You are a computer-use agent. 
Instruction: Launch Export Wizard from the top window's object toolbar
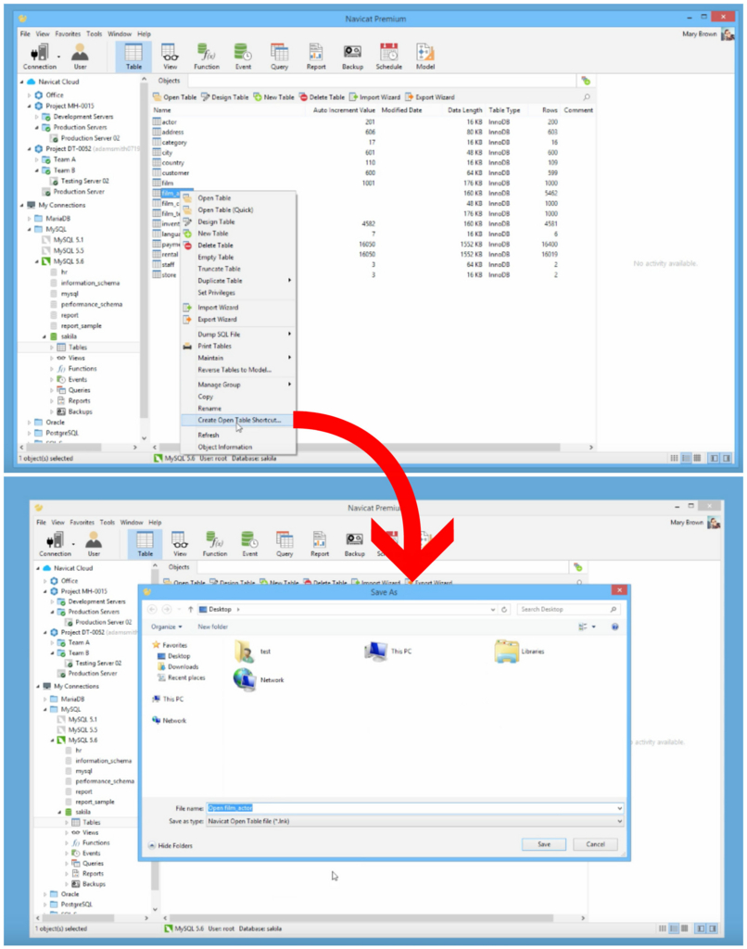430,96
